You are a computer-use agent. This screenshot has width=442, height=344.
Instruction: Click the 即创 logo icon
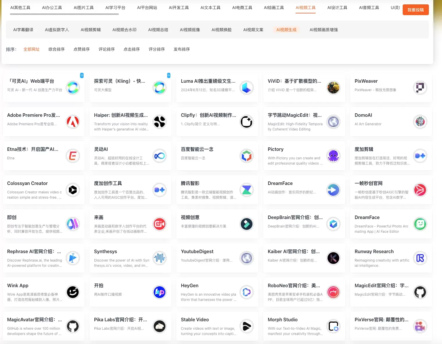tap(73, 224)
